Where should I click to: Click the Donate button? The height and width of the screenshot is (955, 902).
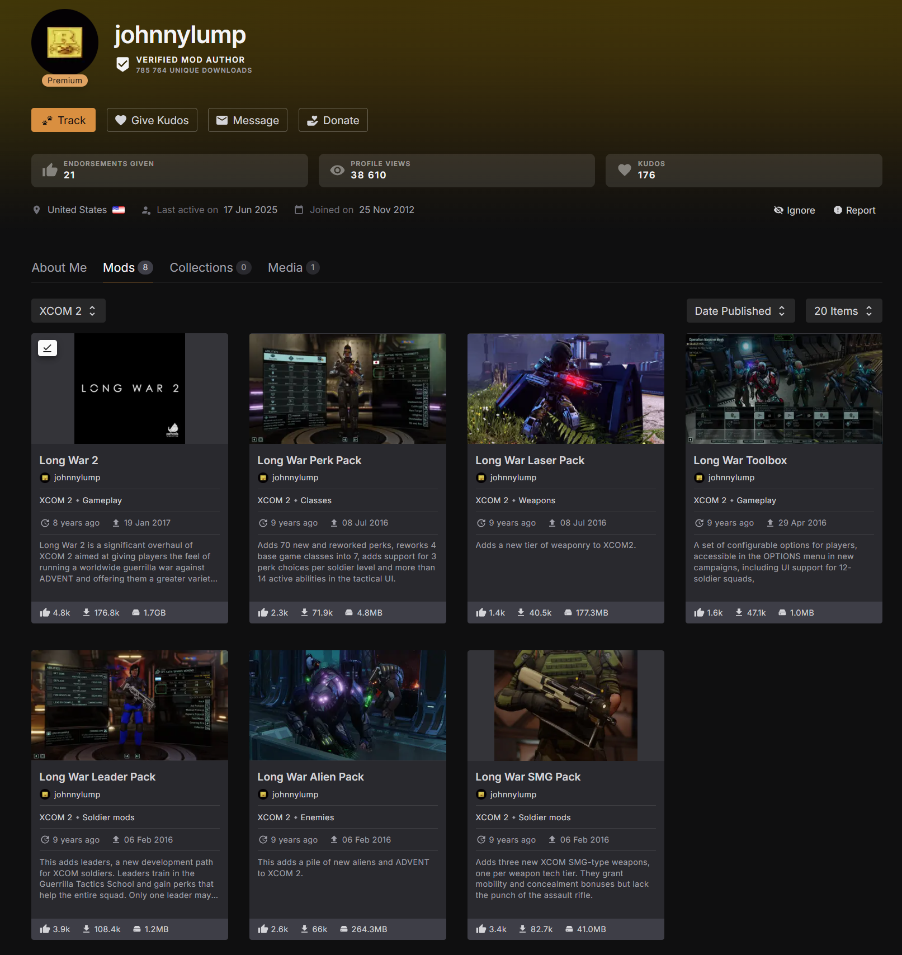tap(333, 120)
